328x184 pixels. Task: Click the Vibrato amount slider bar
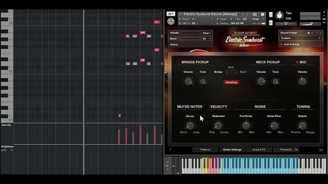190,33
